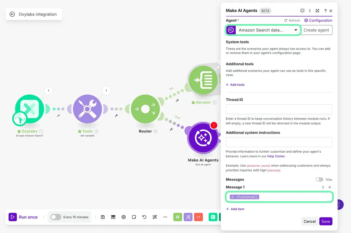The width and height of the screenshot is (351, 233).
Task: Open the Tools Set variable module
Action: click(x=87, y=109)
